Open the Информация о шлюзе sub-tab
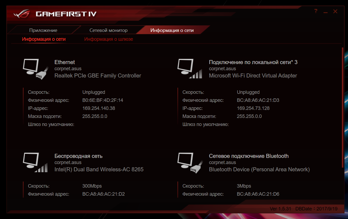This screenshot has width=348, height=219. click(x=109, y=39)
